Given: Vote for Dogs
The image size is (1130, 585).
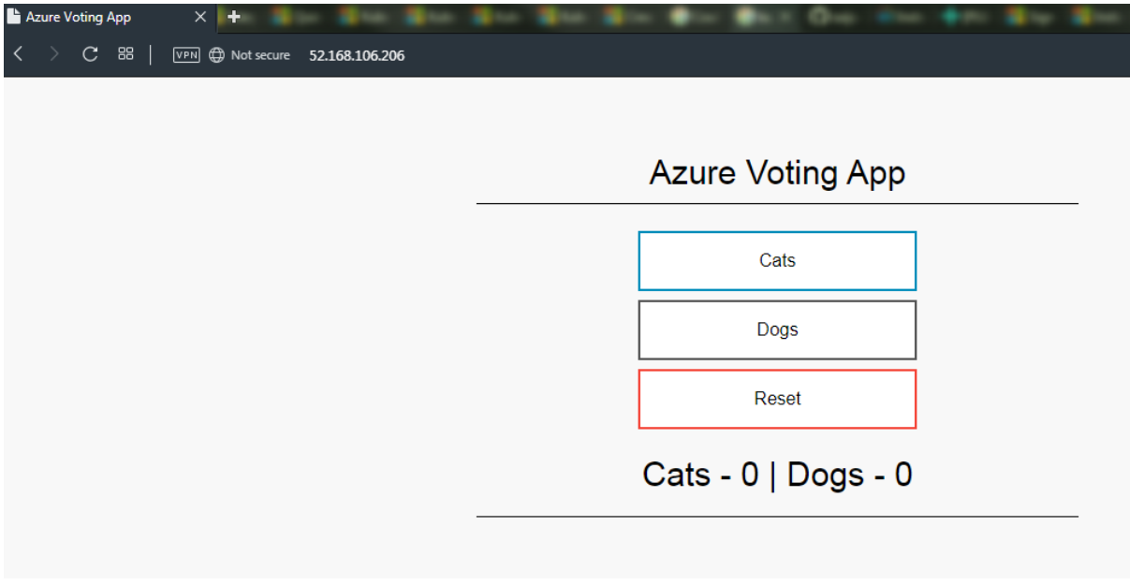Looking at the screenshot, I should click(x=777, y=329).
